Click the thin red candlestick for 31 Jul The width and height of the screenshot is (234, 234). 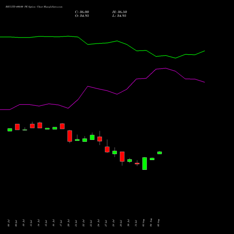pos(137,163)
